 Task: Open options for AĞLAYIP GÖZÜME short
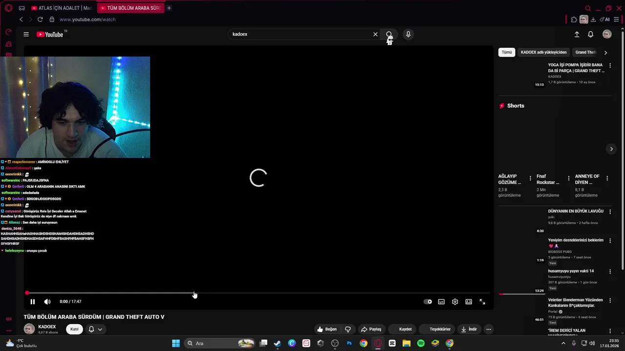click(x=530, y=178)
